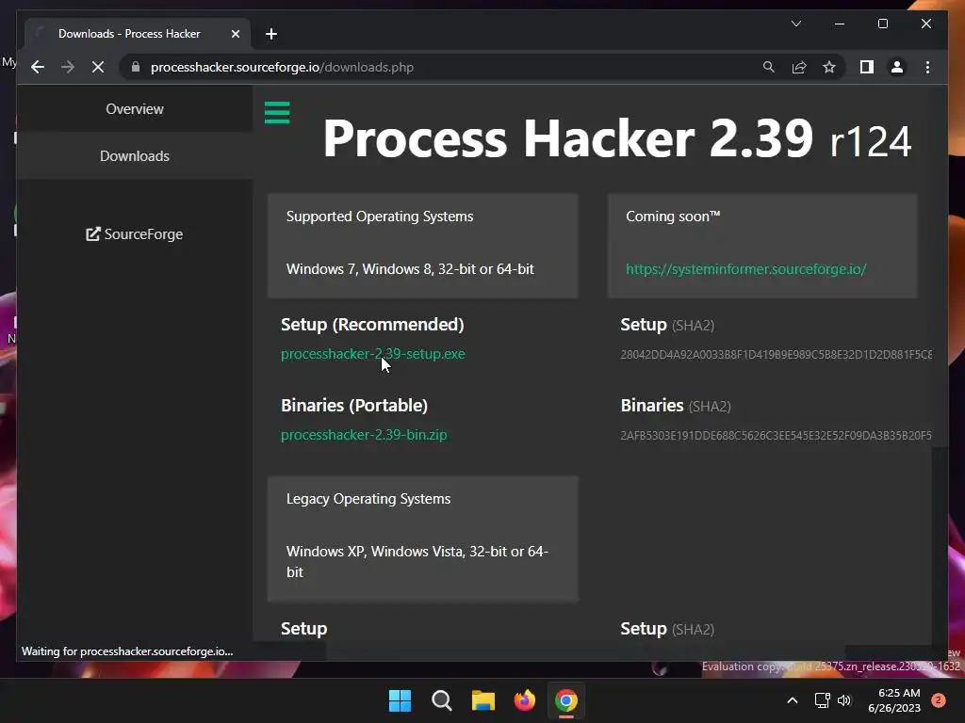Open the systeminformer.sourceforge.io link
Screen dimensions: 965x723
point(746,269)
